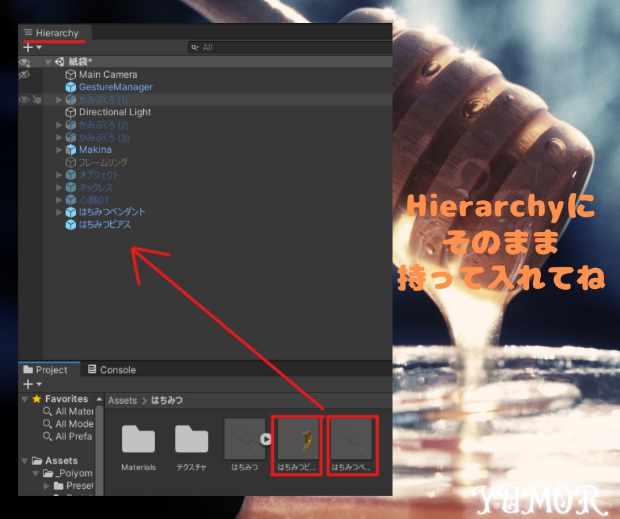This screenshot has height=519, width=620.
Task: Select All Models saved search
Action: coord(68,423)
